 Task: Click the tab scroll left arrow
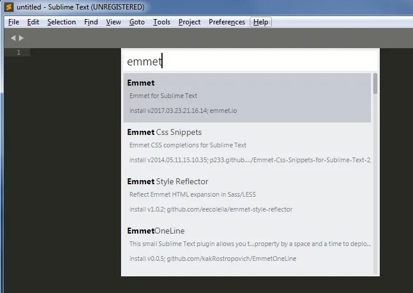tap(13, 38)
